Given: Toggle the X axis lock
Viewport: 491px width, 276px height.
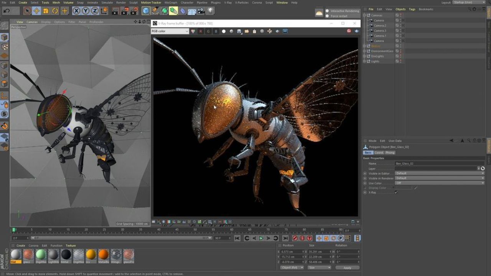Looking at the screenshot, I should tap(76, 11).
